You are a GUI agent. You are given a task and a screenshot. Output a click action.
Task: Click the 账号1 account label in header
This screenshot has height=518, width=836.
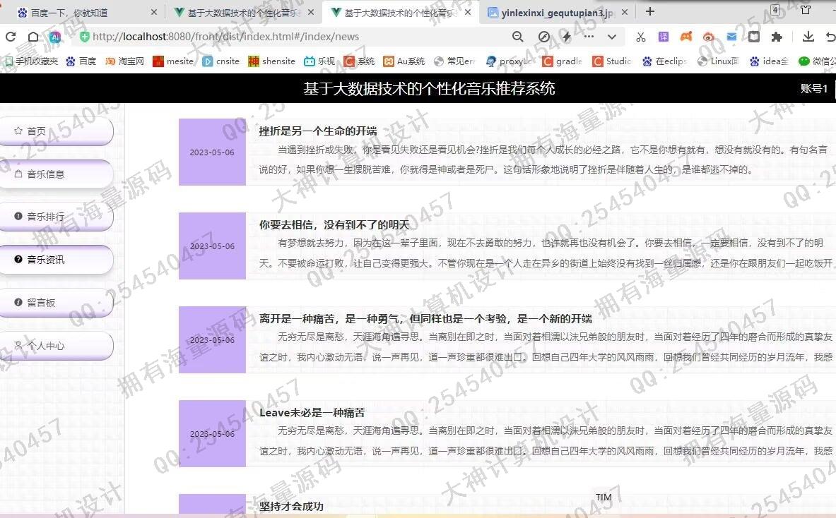coord(814,88)
